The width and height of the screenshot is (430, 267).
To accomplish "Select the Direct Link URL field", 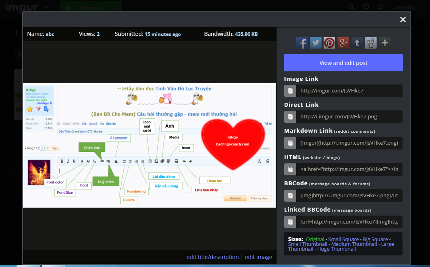I will pyautogui.click(x=349, y=117).
